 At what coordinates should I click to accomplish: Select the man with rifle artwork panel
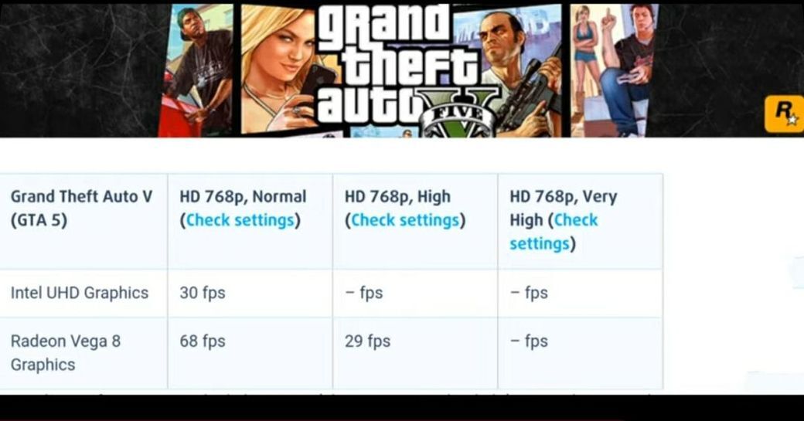518,72
